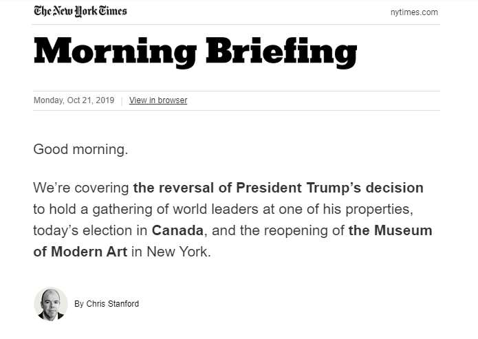Select the By Chris Stanford byline
Image resolution: width=478 pixels, height=339 pixels.
(x=107, y=304)
